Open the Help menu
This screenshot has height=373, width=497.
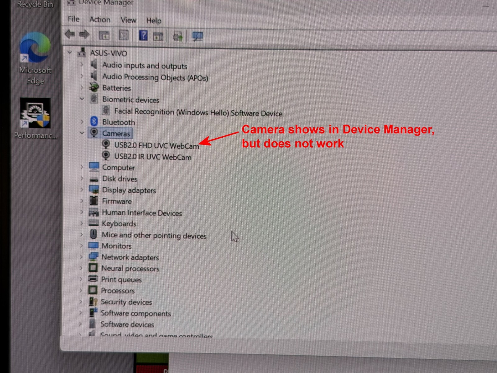154,21
